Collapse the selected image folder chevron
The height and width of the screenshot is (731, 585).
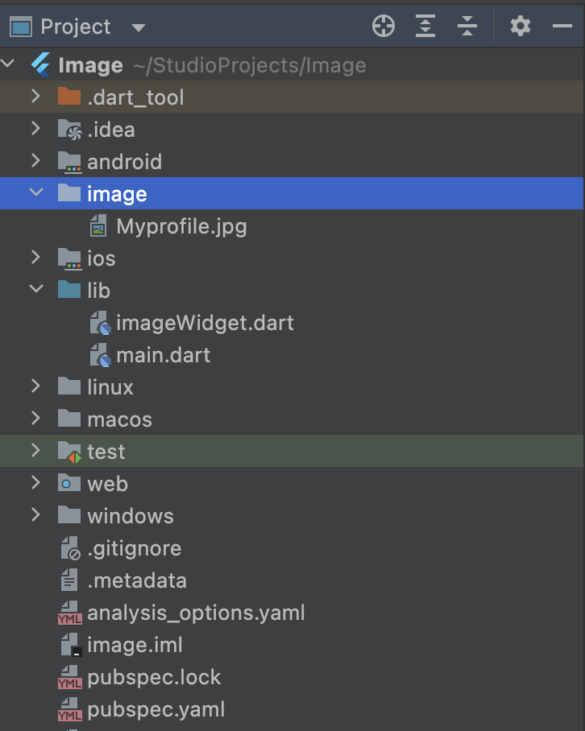click(x=36, y=192)
